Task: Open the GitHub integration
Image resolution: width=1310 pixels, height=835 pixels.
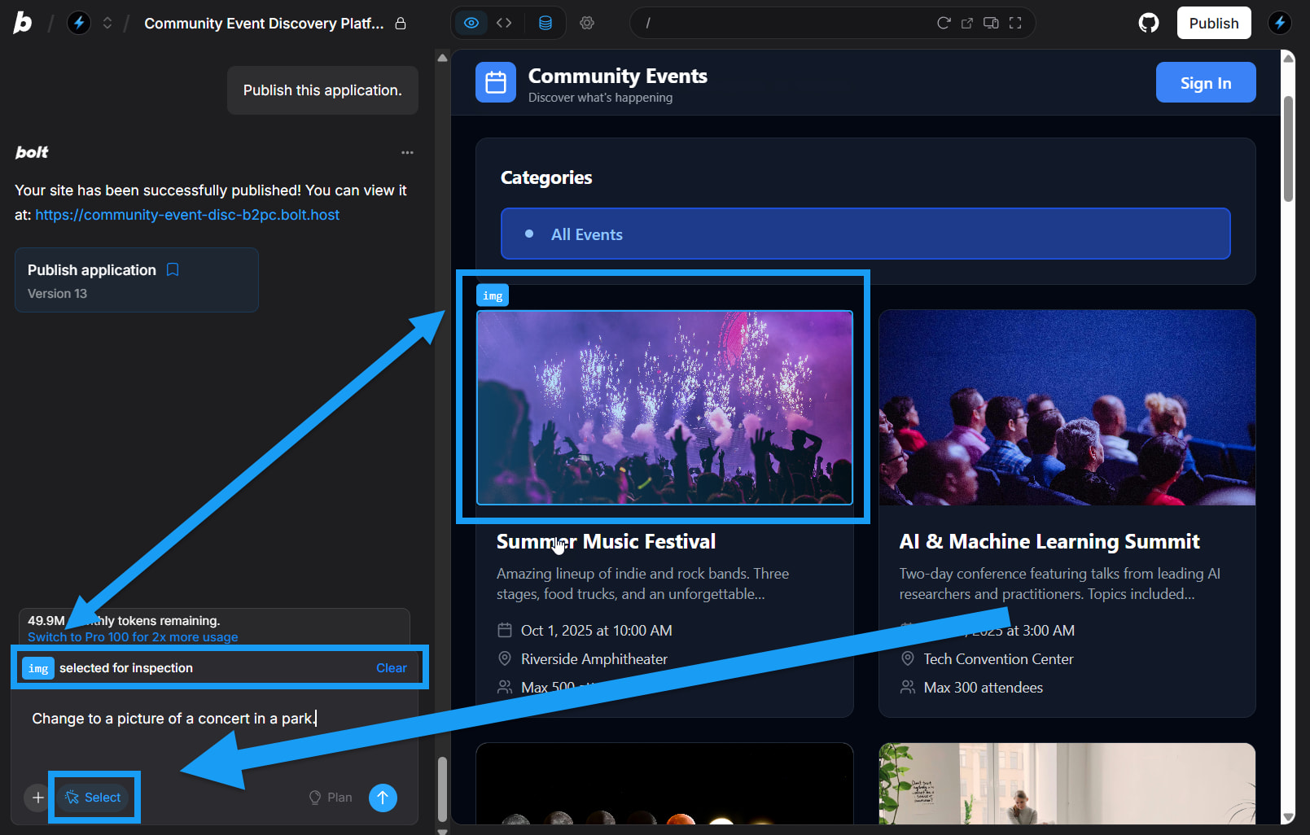Action: 1148,23
